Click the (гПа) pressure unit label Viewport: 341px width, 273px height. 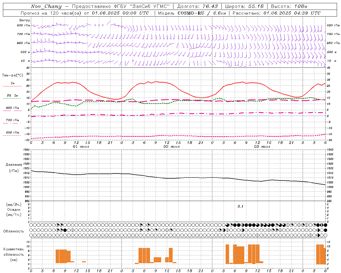pyautogui.click(x=14, y=171)
